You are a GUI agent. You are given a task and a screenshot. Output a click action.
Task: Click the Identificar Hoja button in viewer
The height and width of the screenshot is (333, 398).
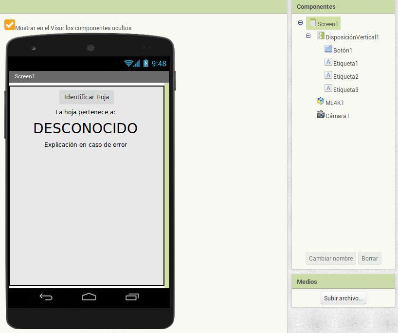[x=87, y=97]
